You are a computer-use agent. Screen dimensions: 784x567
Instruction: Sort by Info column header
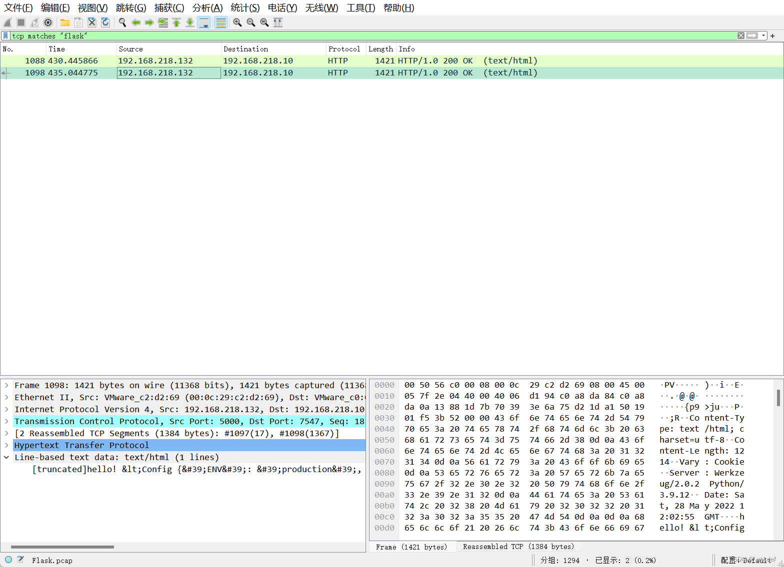(x=590, y=49)
